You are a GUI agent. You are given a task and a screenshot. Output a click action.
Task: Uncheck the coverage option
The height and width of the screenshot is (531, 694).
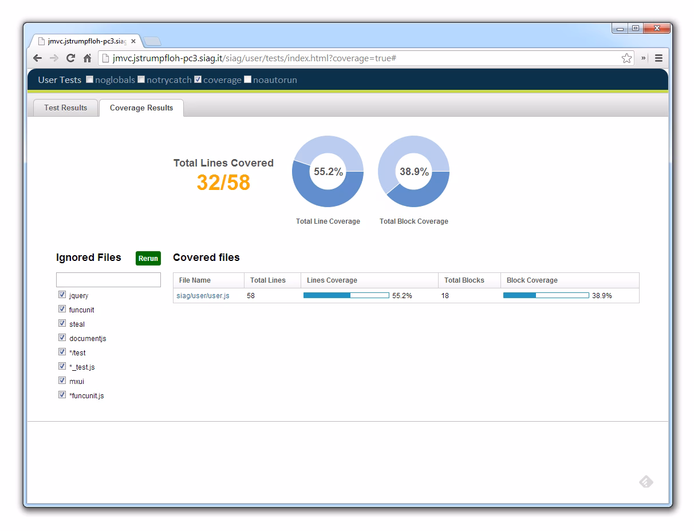tap(198, 80)
